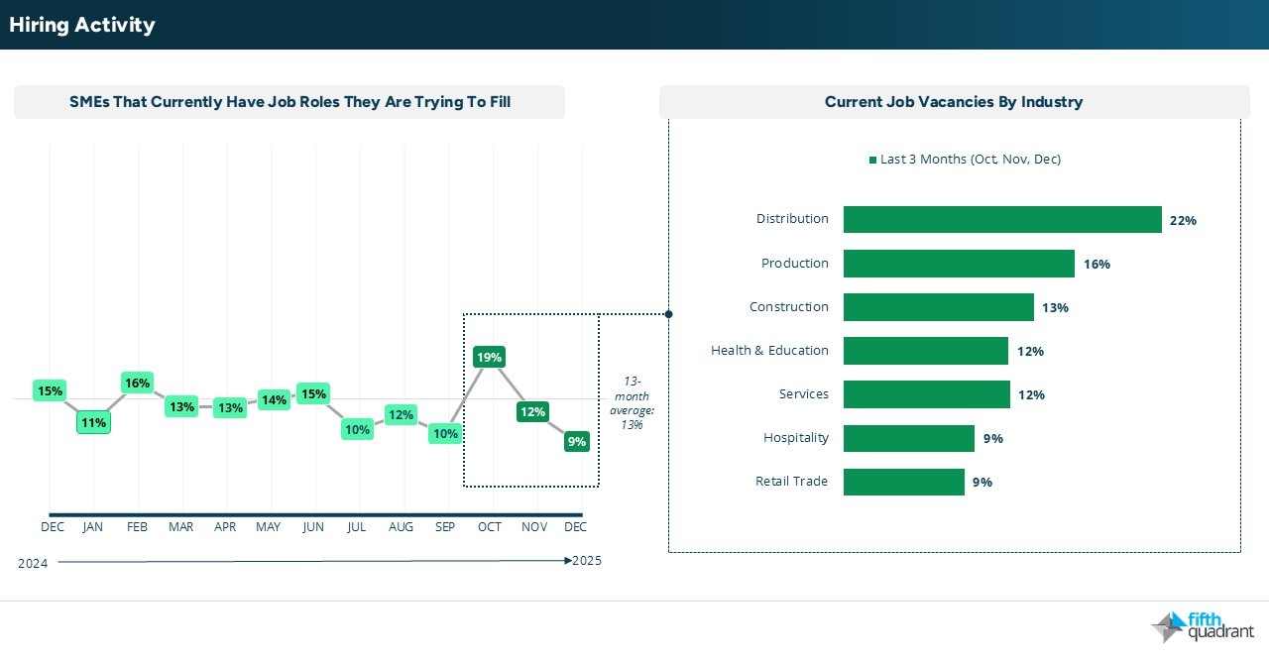
Task: Click the Services industry label
Action: point(803,394)
